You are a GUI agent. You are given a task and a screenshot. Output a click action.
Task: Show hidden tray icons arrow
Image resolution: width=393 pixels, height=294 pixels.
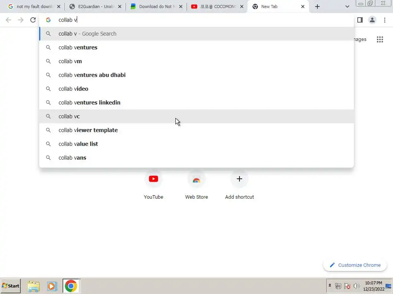tap(330, 286)
